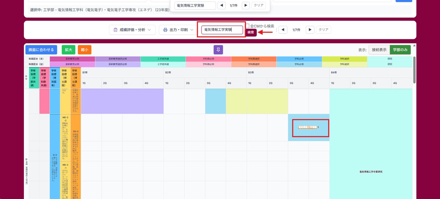
Task: Switch display to 学部のみ
Action: [x=400, y=50]
